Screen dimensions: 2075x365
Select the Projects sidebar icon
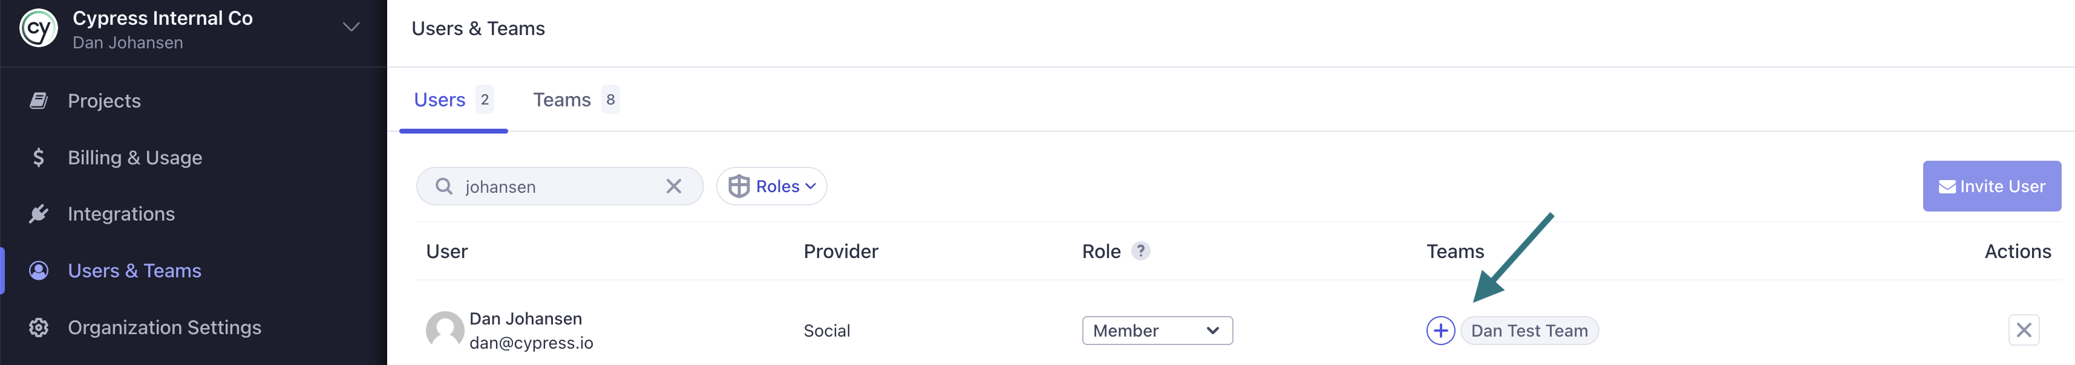pos(39,100)
